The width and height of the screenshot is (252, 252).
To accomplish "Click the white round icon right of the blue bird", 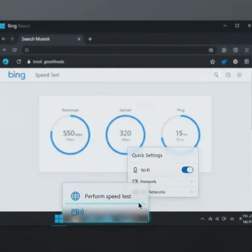I will tap(236, 62).
